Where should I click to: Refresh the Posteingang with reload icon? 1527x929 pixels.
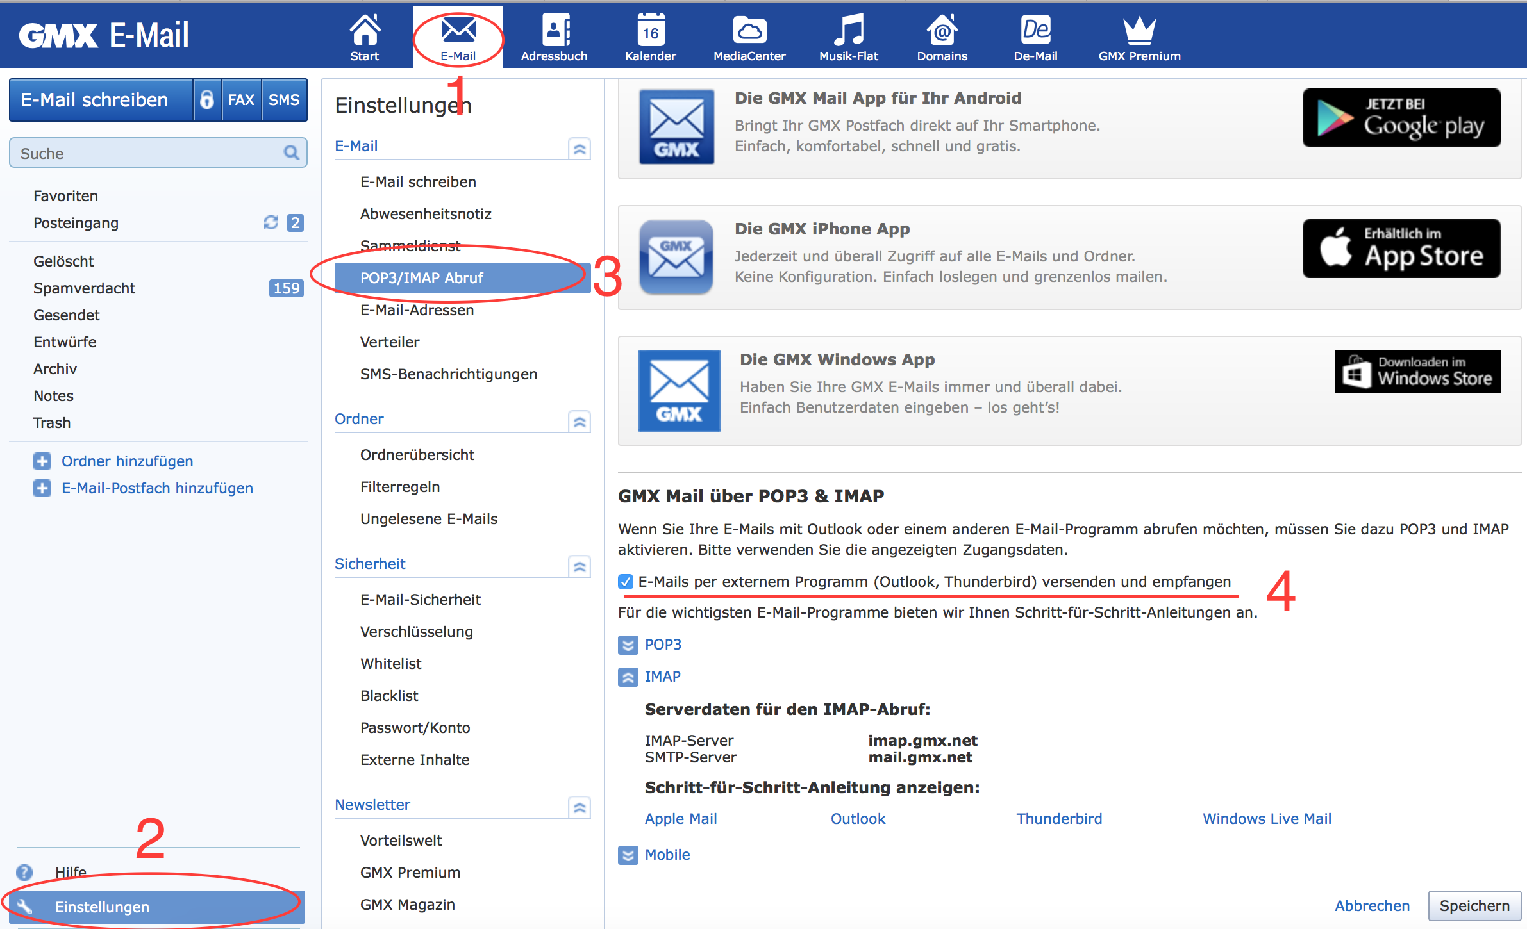[x=271, y=222]
